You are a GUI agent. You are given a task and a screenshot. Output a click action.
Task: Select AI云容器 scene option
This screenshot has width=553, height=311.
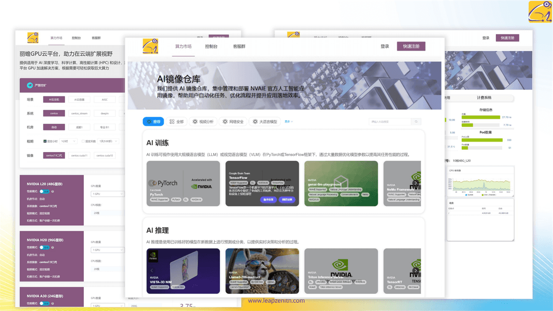pyautogui.click(x=79, y=100)
